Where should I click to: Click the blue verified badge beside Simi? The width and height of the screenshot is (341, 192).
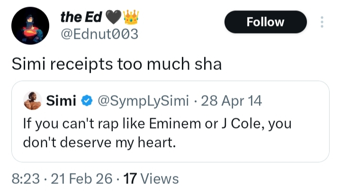pos(87,101)
